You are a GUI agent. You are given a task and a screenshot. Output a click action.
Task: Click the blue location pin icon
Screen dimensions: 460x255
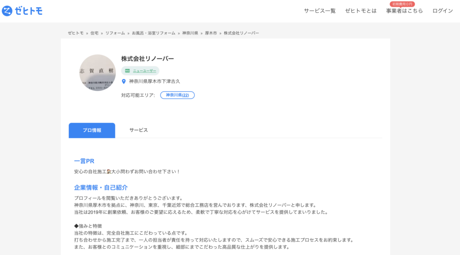pos(124,81)
